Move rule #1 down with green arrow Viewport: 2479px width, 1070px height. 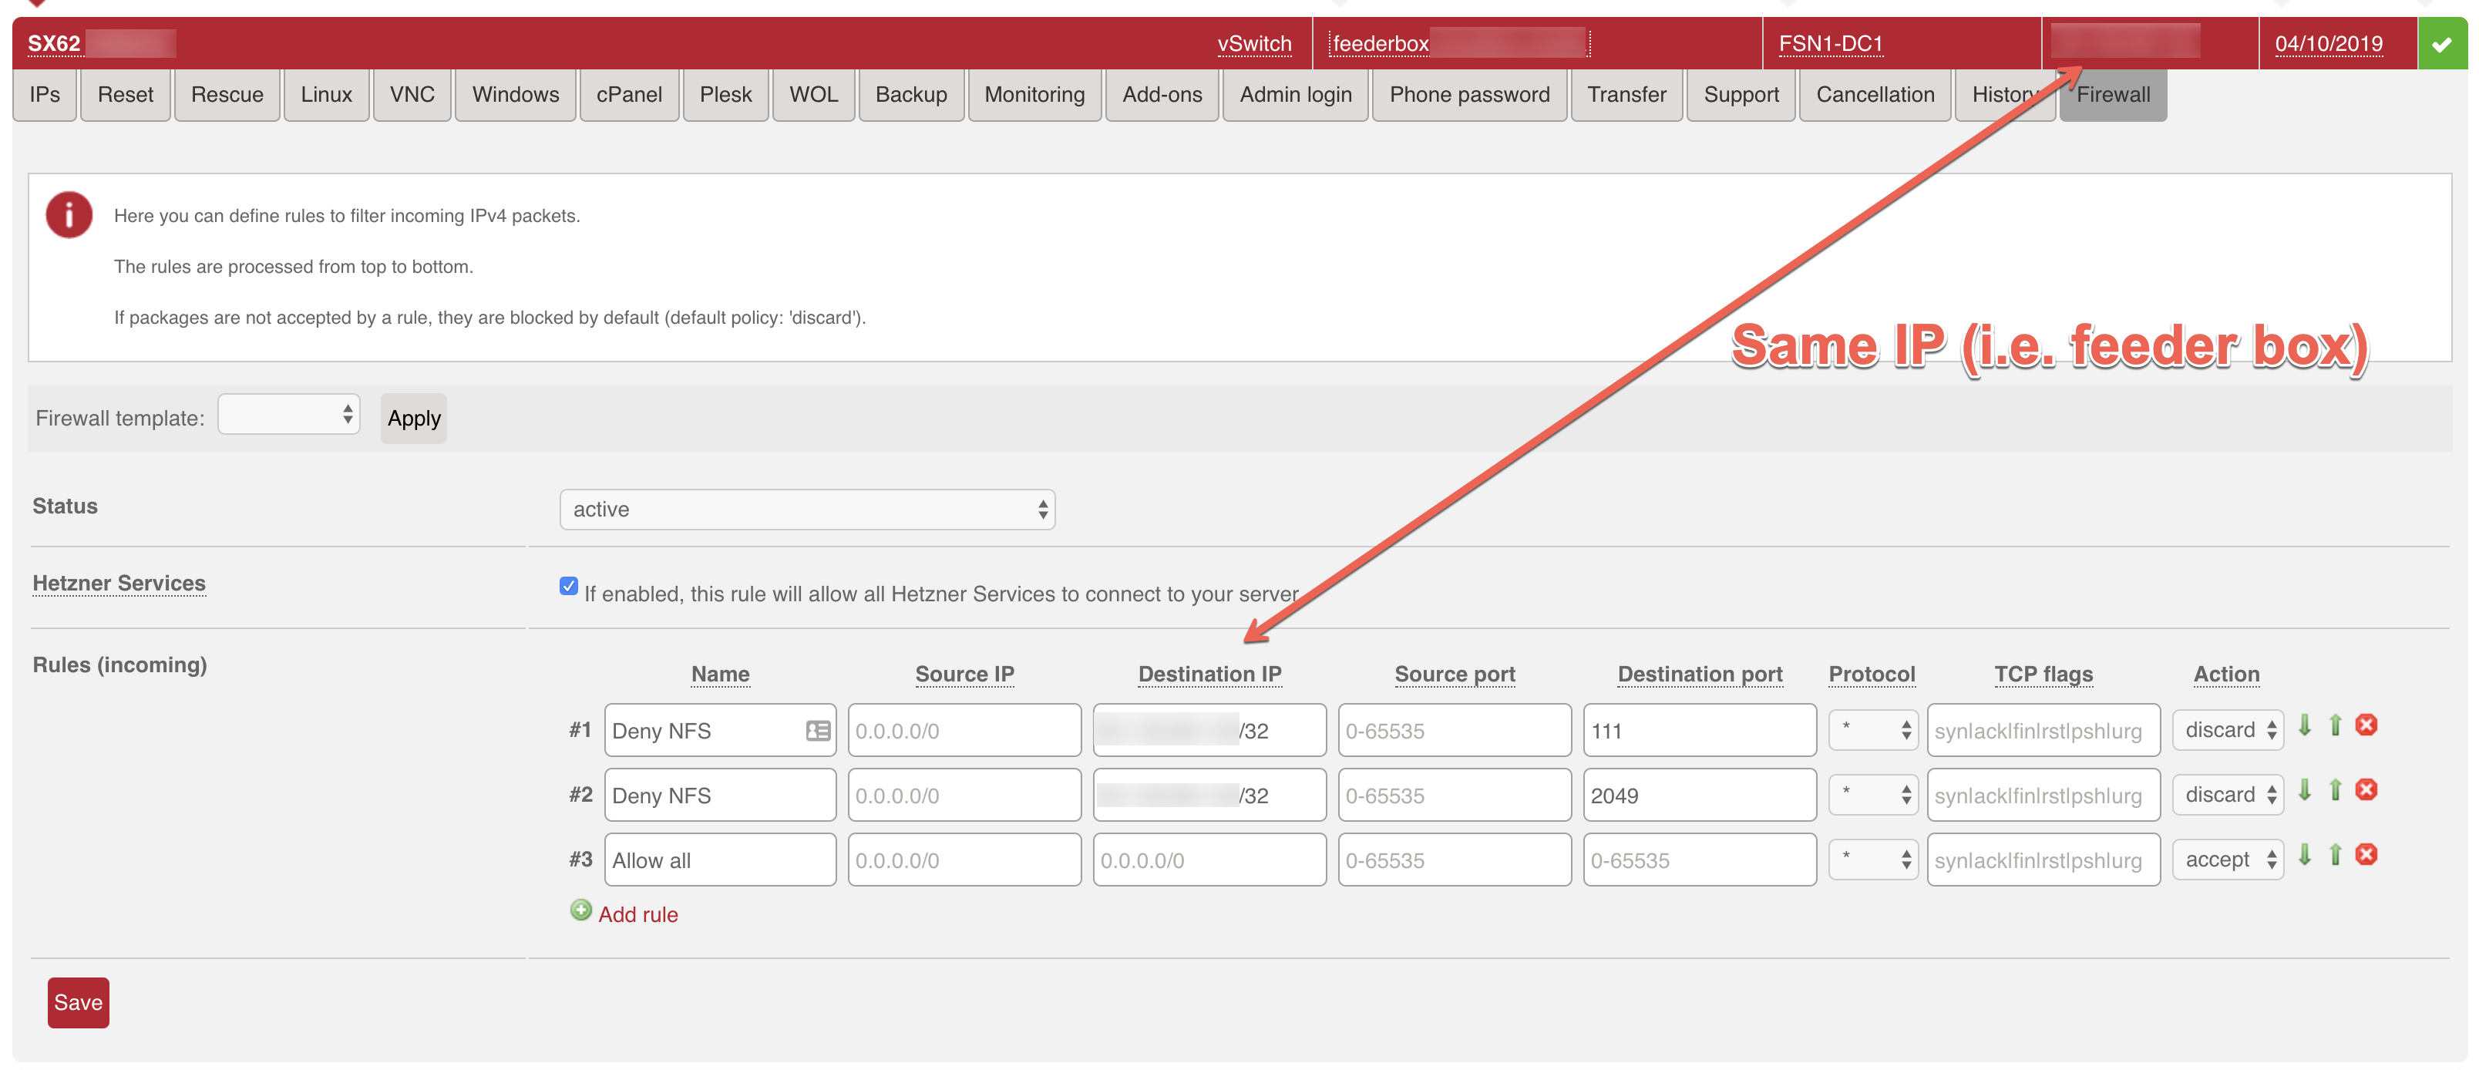[x=2305, y=725]
